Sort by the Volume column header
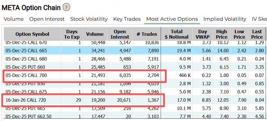Viewport: 267px width, 121px height. [95, 34]
